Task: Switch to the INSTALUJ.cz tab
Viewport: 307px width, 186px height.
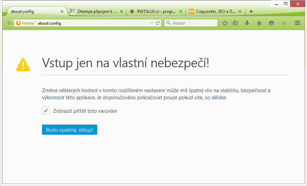Action: (156, 11)
